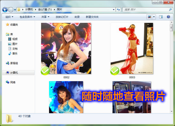Expand the 包含到库中 dropdown
The image size is (175, 126).
(27, 17)
